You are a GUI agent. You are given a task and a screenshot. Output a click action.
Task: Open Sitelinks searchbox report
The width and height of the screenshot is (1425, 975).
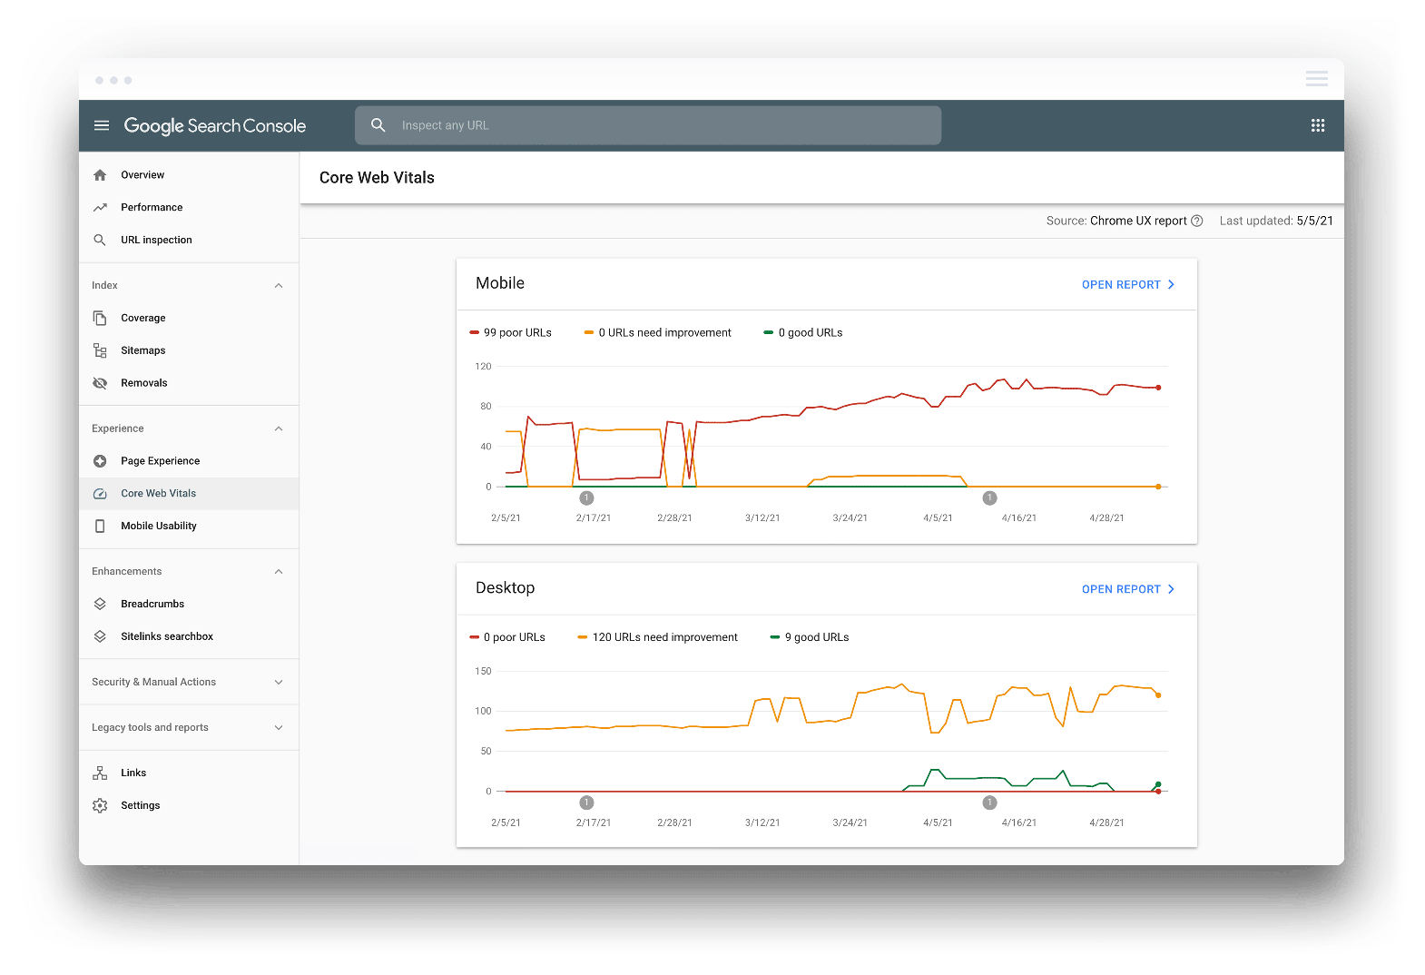point(189,636)
